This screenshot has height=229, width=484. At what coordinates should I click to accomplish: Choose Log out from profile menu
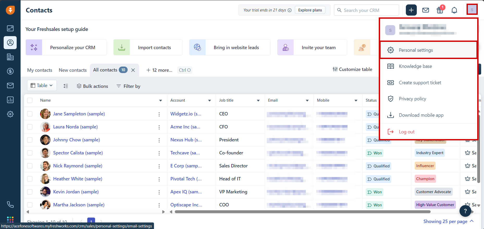point(429,132)
